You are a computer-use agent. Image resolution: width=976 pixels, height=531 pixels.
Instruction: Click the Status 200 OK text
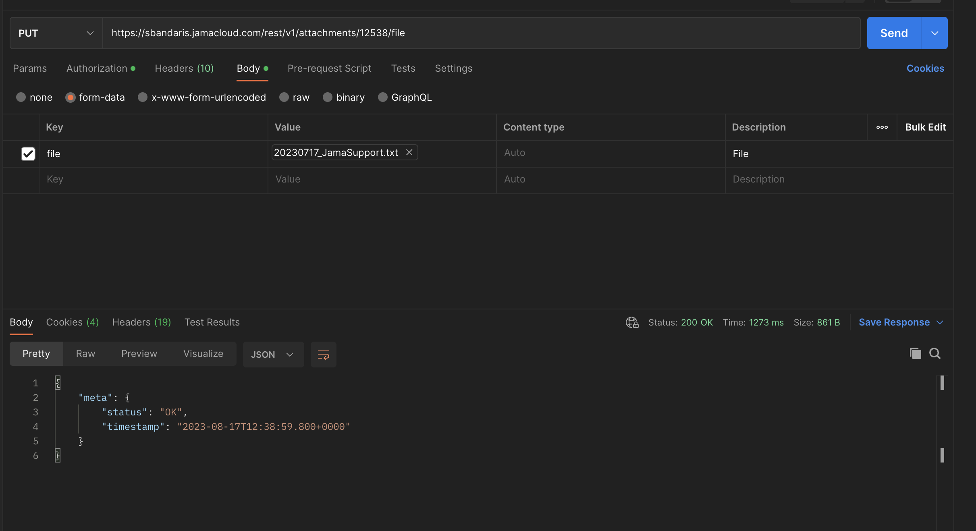pyautogui.click(x=680, y=322)
